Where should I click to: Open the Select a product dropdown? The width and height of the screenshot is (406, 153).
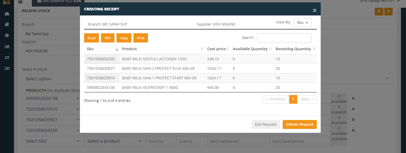click(x=114, y=141)
